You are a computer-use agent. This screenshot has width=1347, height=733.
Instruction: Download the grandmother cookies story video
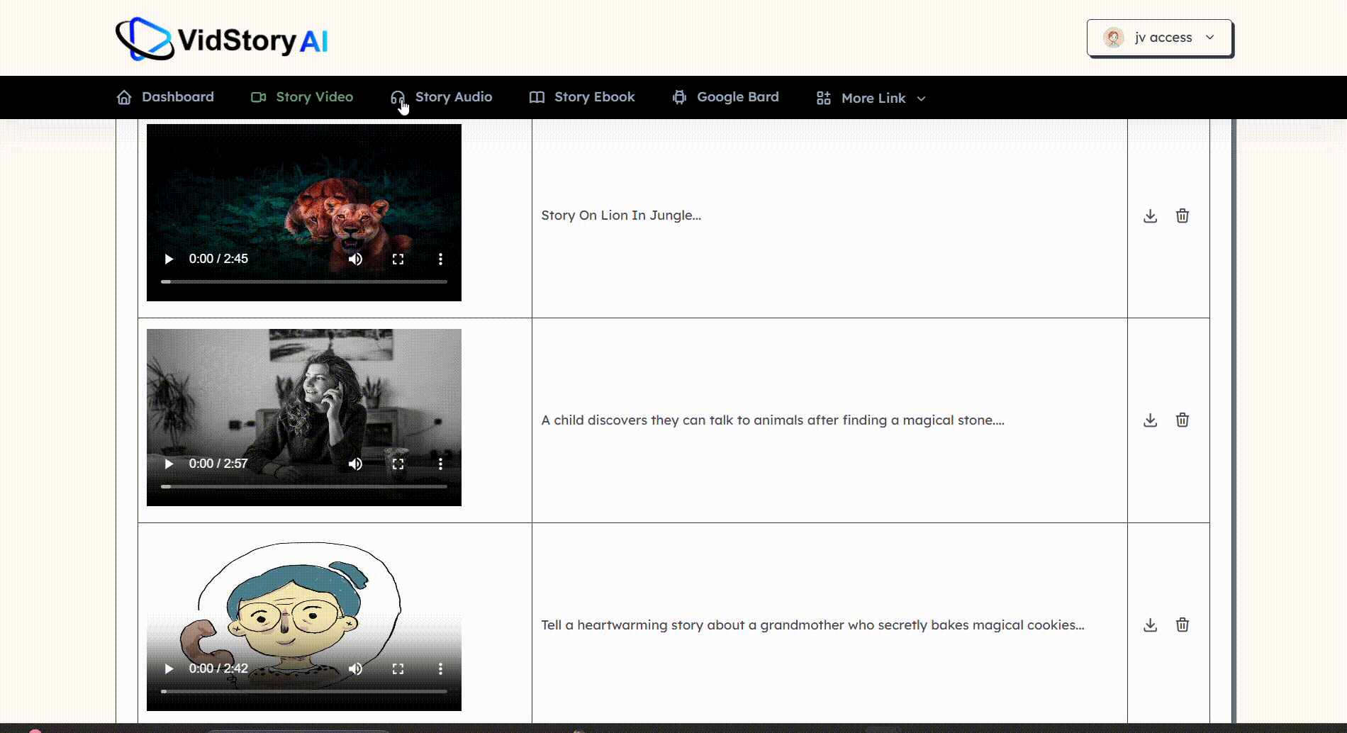pyautogui.click(x=1150, y=625)
